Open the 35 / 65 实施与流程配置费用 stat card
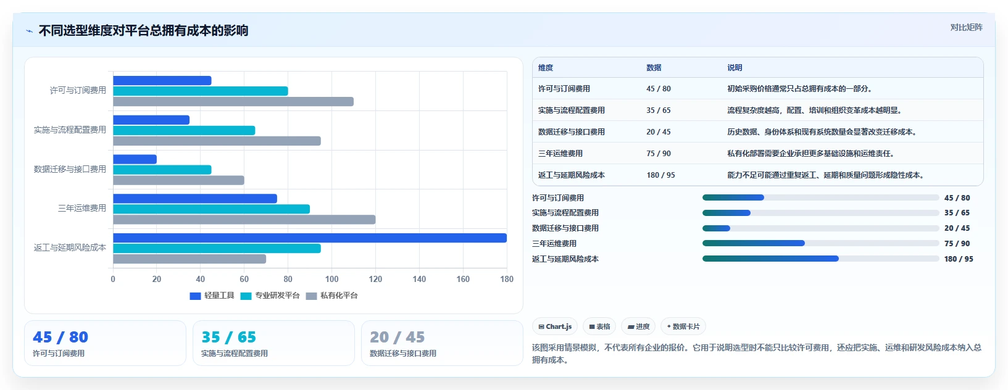Screen dimensions: 1008x390 273,343
